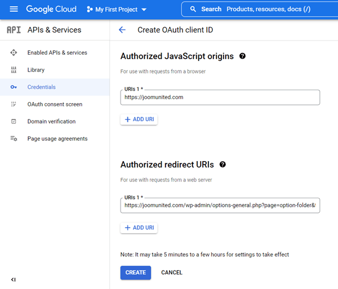This screenshot has width=338, height=289.
Task: Click the CANCEL button
Action: (x=172, y=273)
